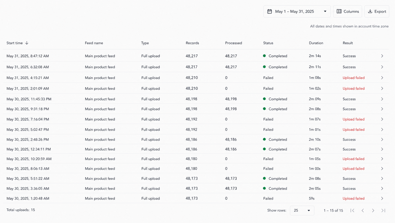Open the May 1 – May 31, 2025 date dropdown
Screen dimensions: 395x223
(x=297, y=12)
